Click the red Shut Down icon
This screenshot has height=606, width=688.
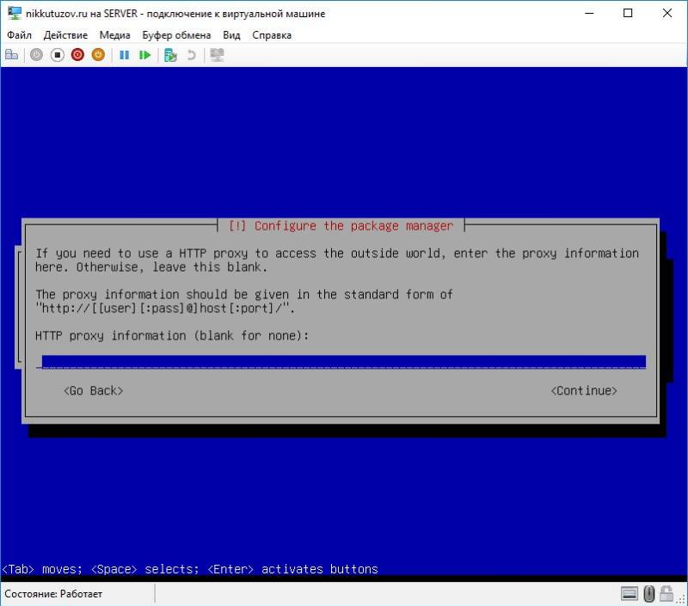click(78, 54)
